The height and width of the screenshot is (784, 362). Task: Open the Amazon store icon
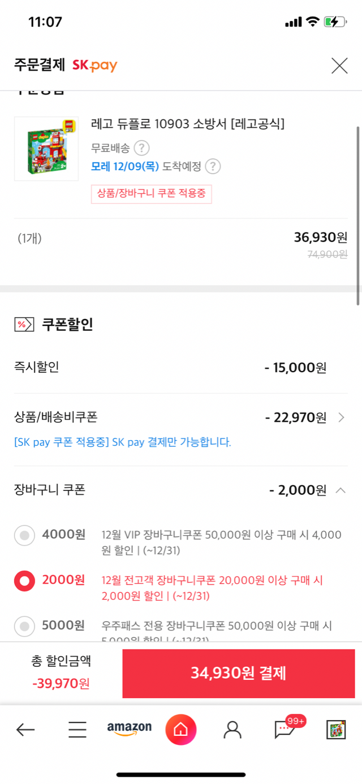pos(130,729)
